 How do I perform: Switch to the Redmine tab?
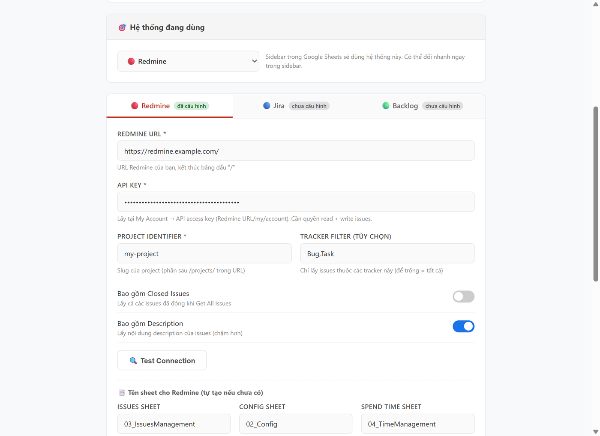click(170, 106)
